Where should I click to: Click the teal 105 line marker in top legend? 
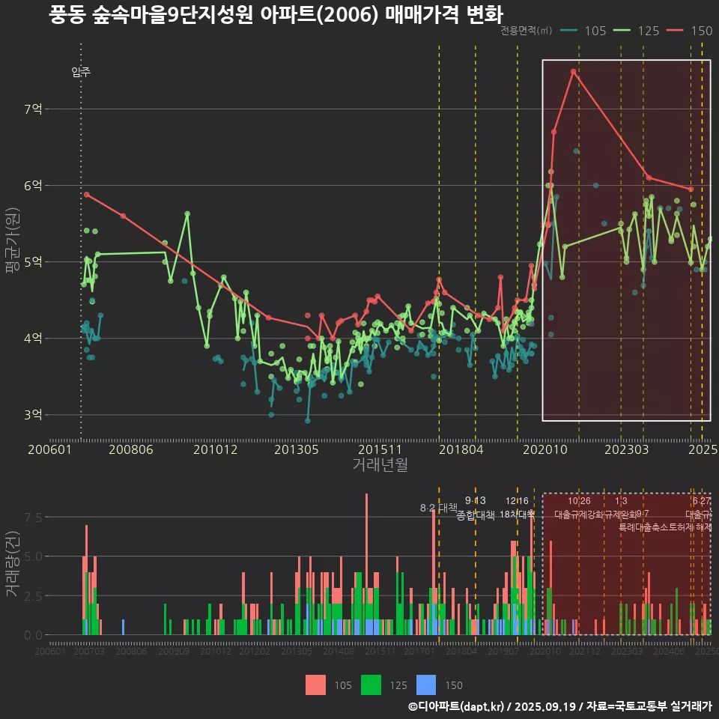[x=568, y=31]
